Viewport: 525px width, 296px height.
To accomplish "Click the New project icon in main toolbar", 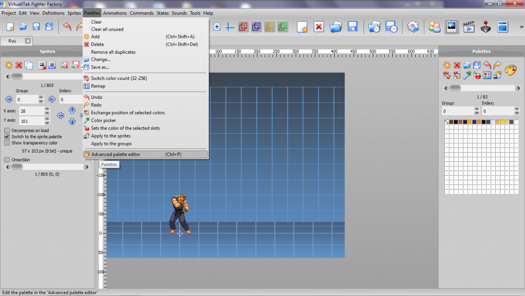I will pyautogui.click(x=10, y=27).
